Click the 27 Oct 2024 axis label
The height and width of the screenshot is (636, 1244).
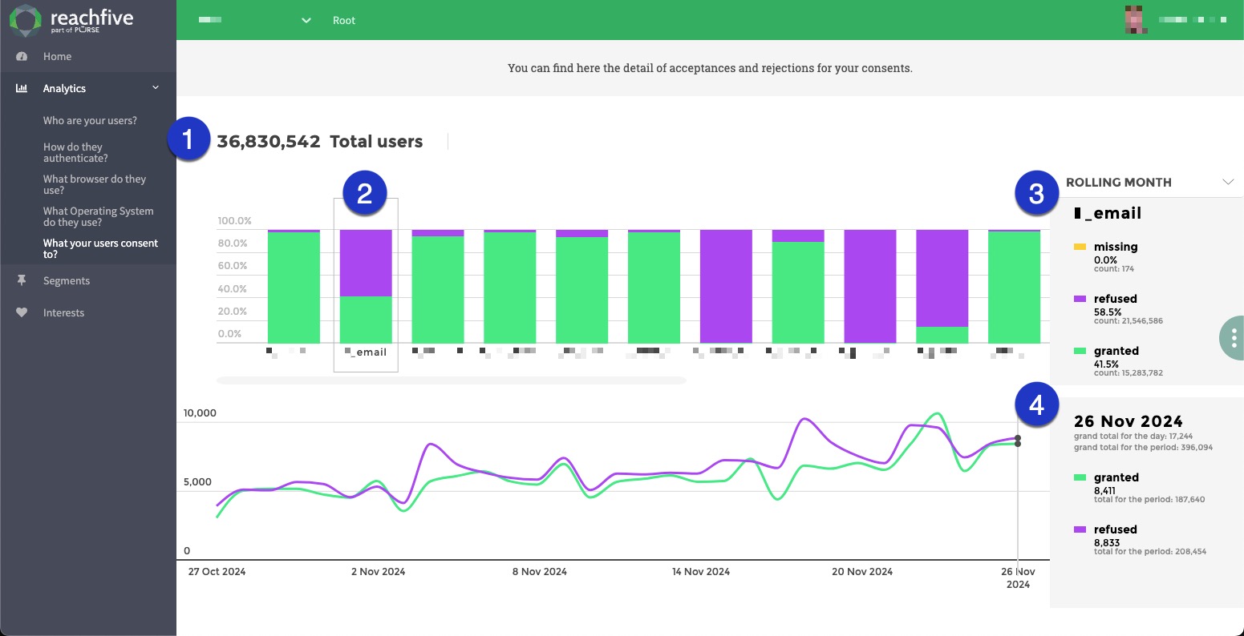(x=217, y=572)
